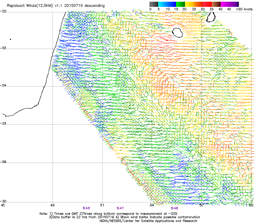Screen dimensions: 254x223
Task: Click the '>50 knots' legend label
Action: pyautogui.click(x=244, y=9)
